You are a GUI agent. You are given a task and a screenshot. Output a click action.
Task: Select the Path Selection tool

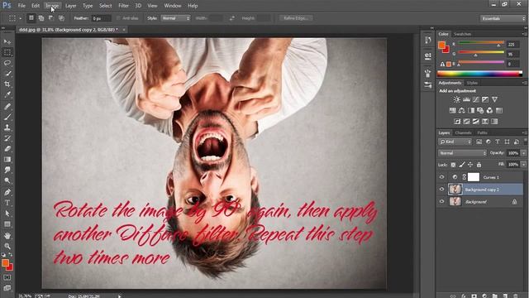(7, 214)
